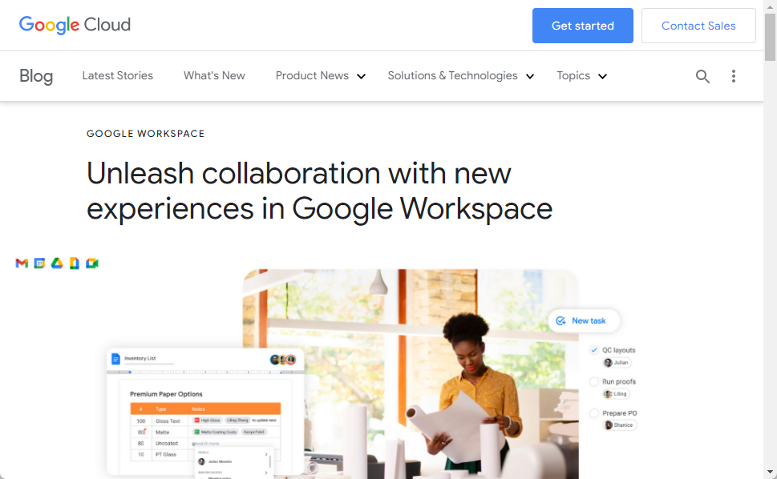Click the Google Cloud logo

(75, 25)
